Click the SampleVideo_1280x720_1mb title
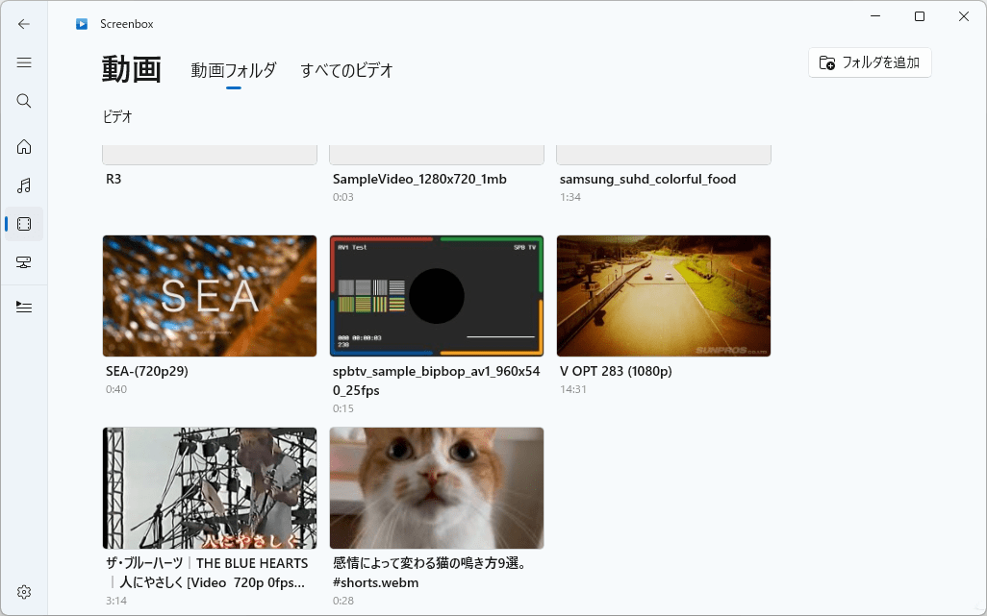The height and width of the screenshot is (616, 987). (x=419, y=179)
